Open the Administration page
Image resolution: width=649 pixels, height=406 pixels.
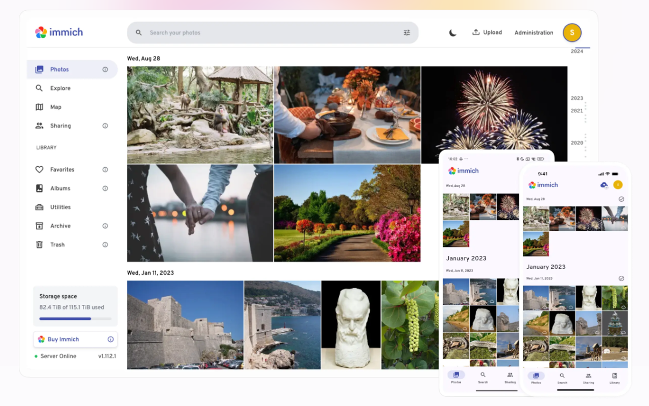(x=533, y=33)
